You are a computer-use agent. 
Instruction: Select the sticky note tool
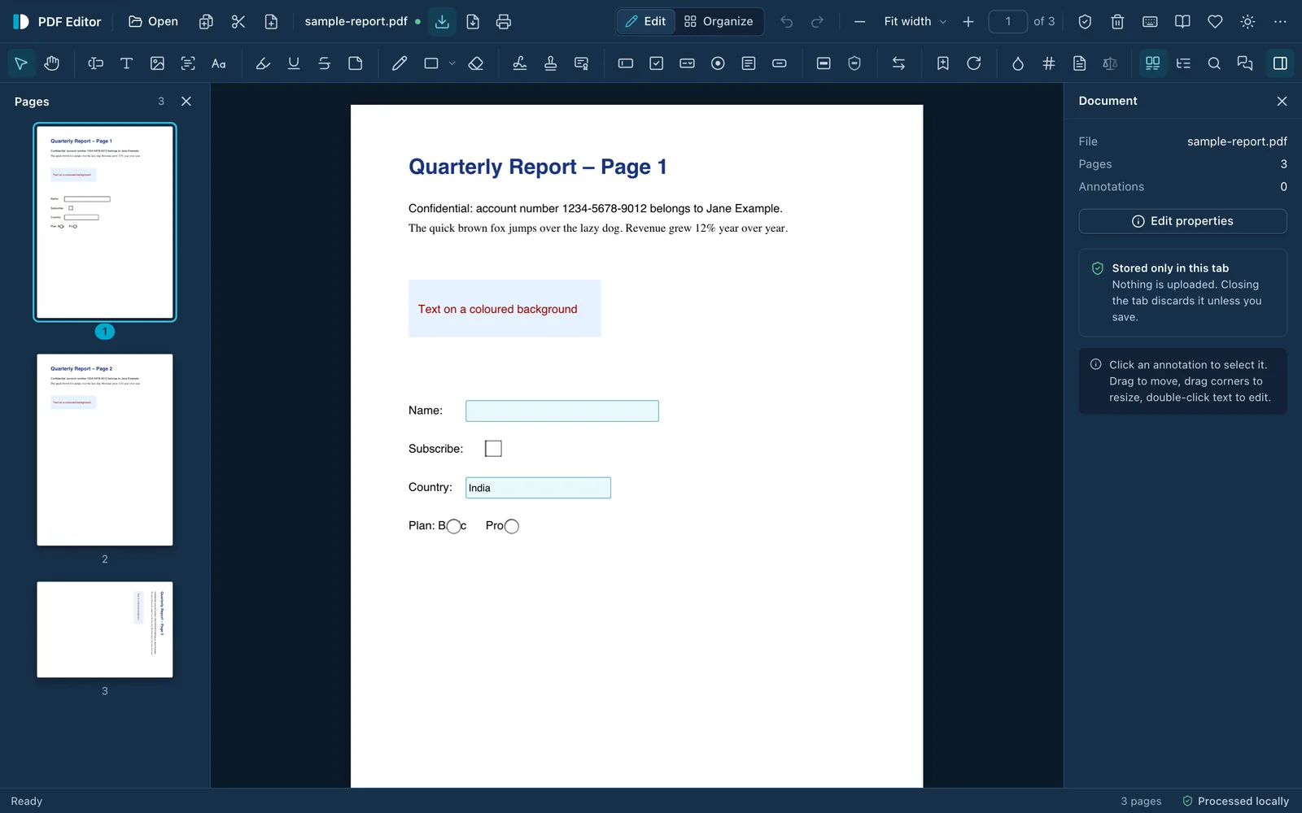356,63
